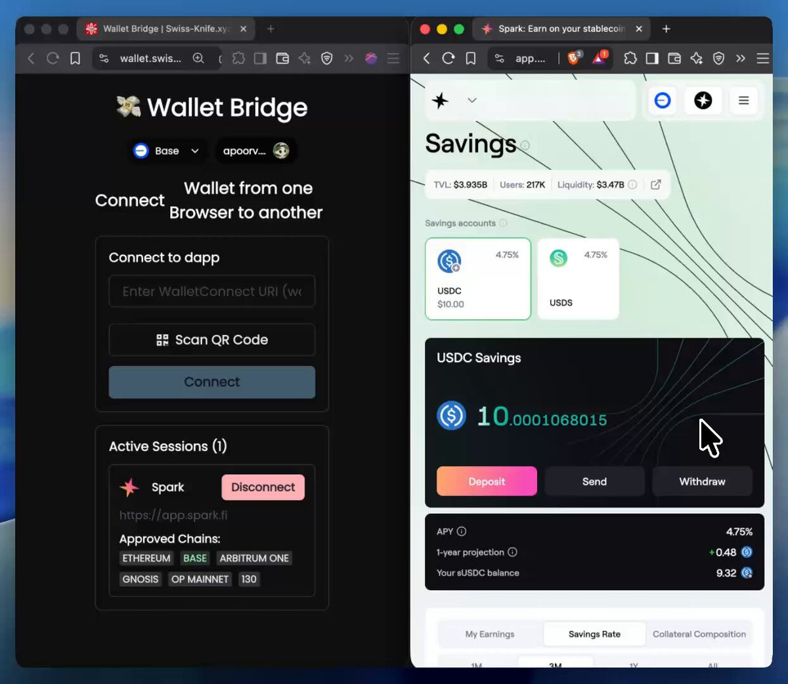Screen dimensions: 788x684
Task: Click the BASE approved chain tag
Action: coord(195,559)
